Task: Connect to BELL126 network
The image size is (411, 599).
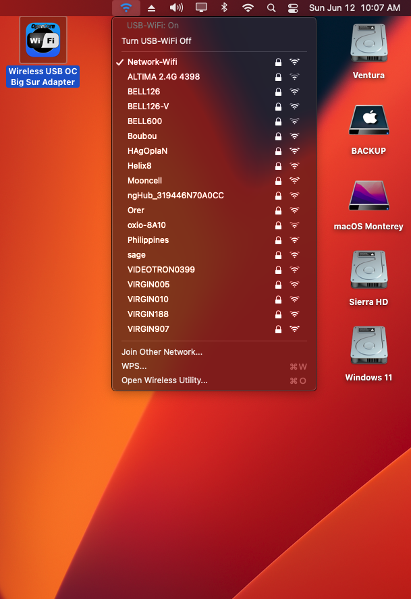Action: 214,92
